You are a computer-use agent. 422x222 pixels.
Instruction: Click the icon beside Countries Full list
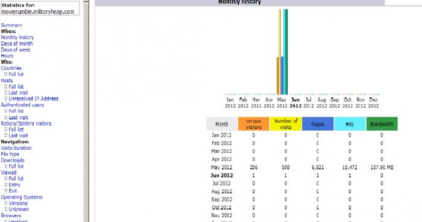click(x=5, y=74)
